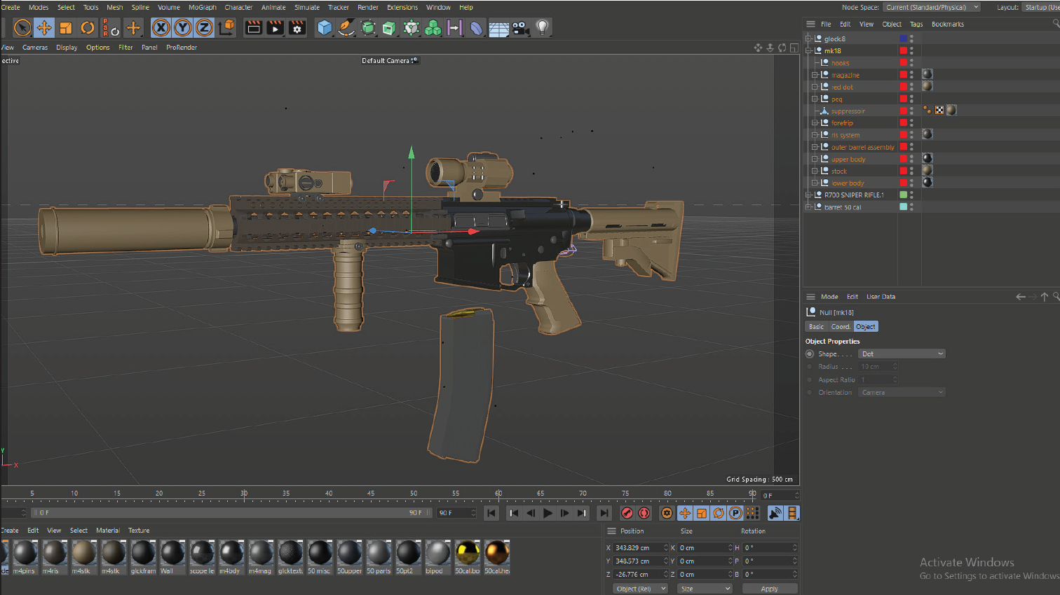Click the Light bulb icon
This screenshot has width=1060, height=595.
542,28
